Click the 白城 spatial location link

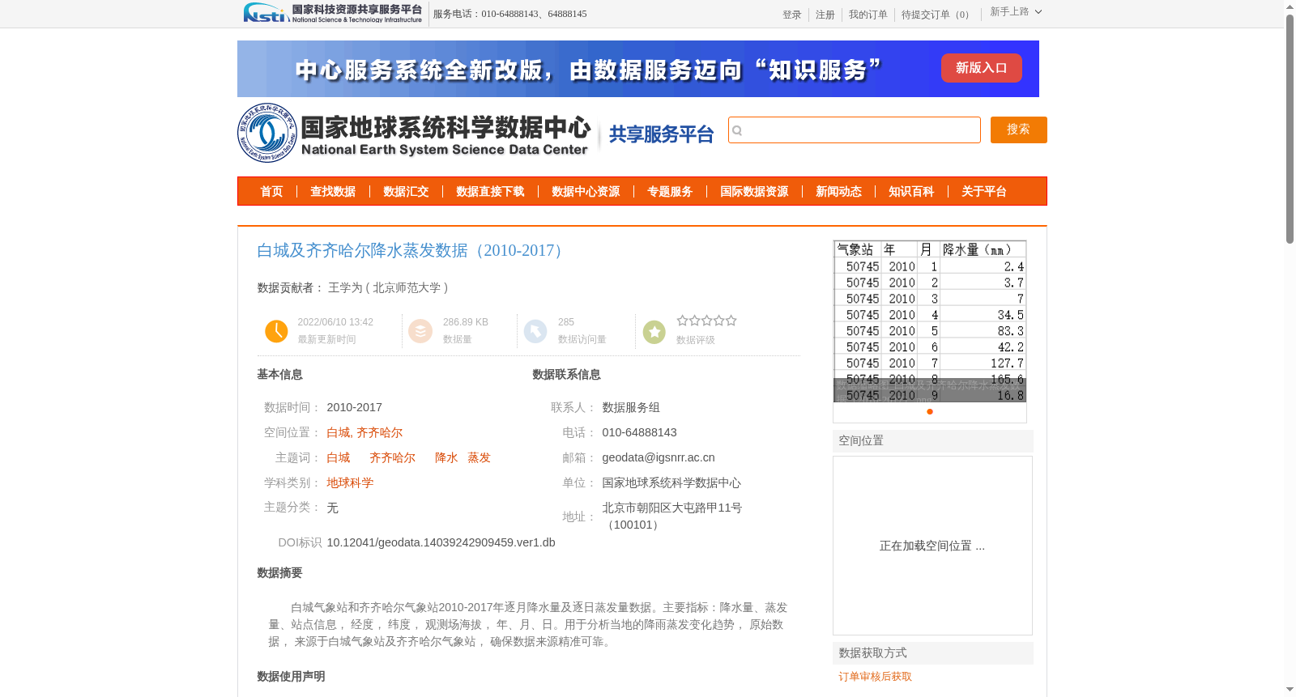pyautogui.click(x=338, y=433)
